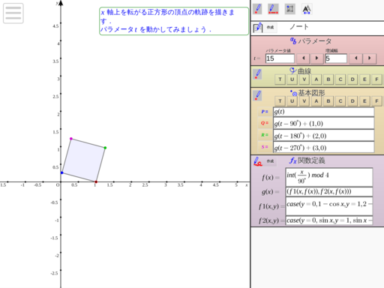This screenshot has height=288, width=384.
Task: Click the coordinate grid settings icon
Action: [x=290, y=9]
